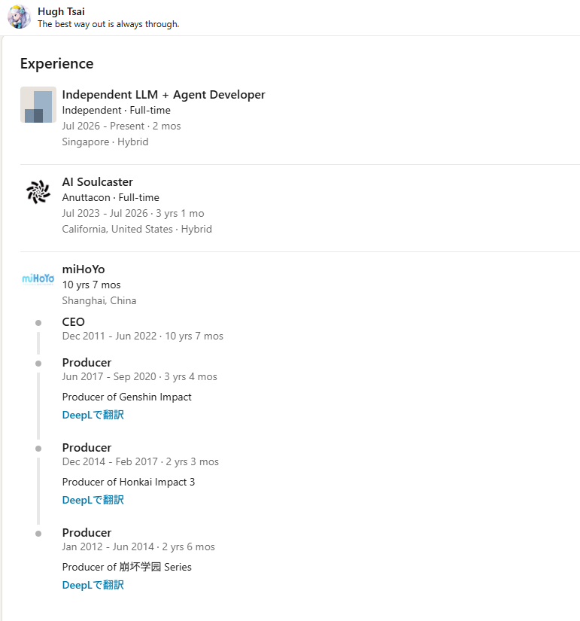Viewport: 580px width, 621px height.
Task: Click the miHoYo company logo
Action: coord(38,279)
